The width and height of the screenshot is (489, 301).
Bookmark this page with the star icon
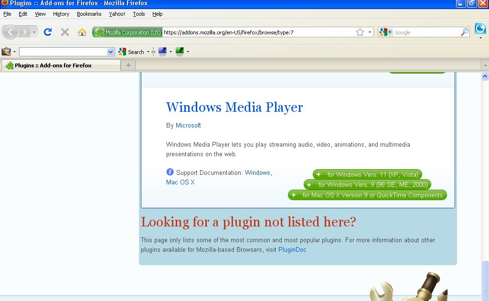pos(360,32)
